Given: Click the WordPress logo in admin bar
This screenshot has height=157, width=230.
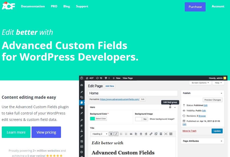Looking at the screenshot, I should click(82, 78).
